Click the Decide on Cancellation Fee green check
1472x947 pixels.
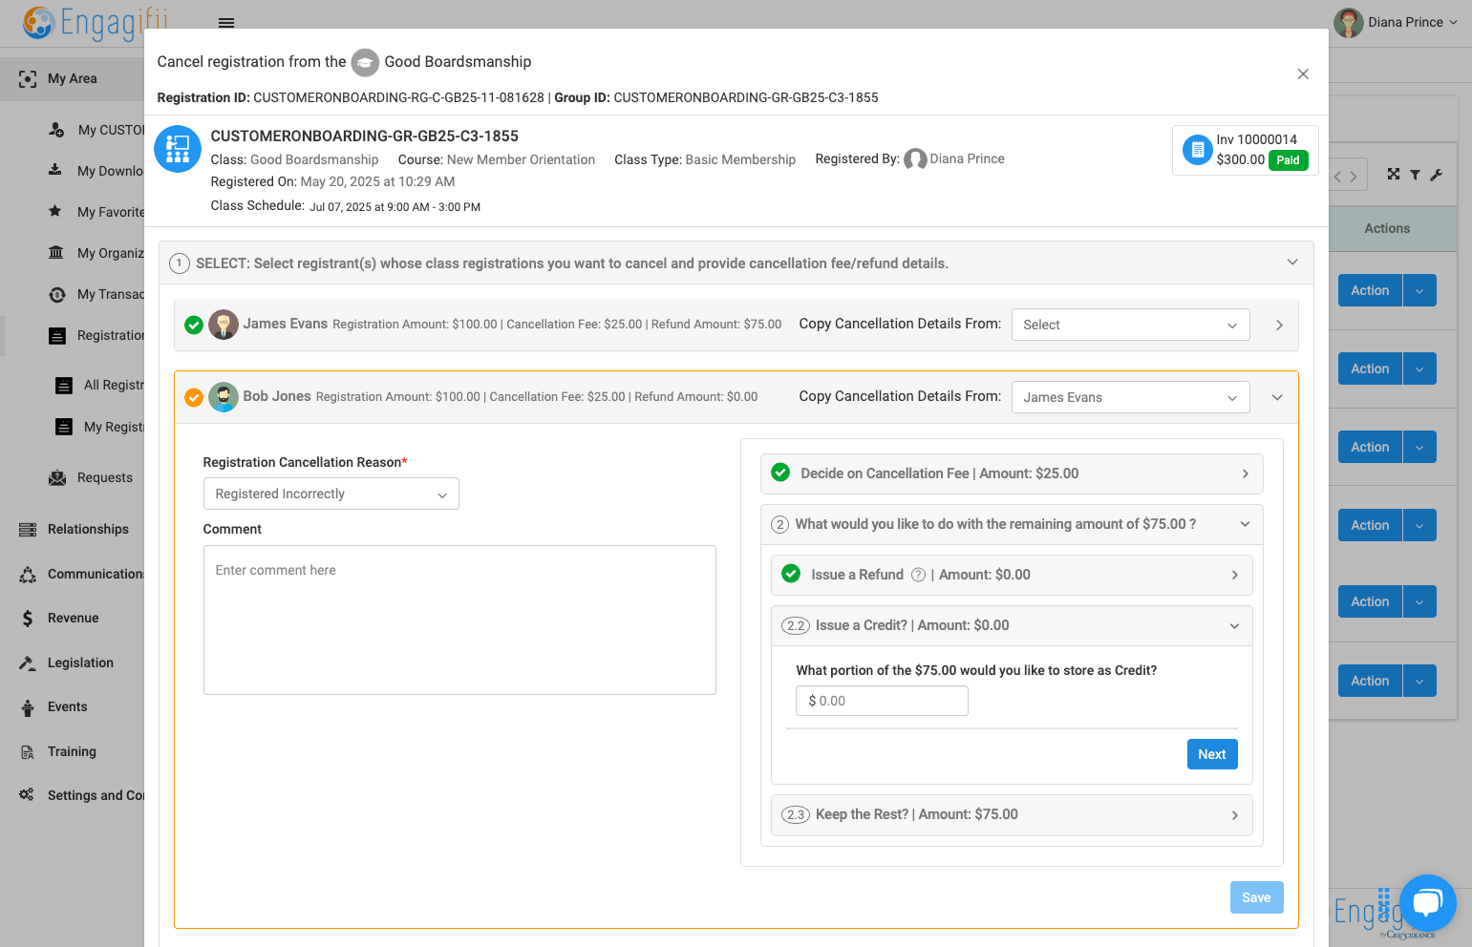pos(780,473)
